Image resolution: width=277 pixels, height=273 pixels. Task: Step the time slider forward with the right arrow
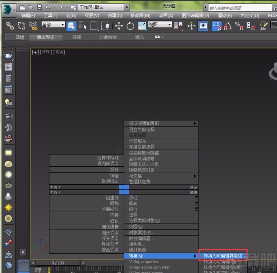[x=83, y=263]
